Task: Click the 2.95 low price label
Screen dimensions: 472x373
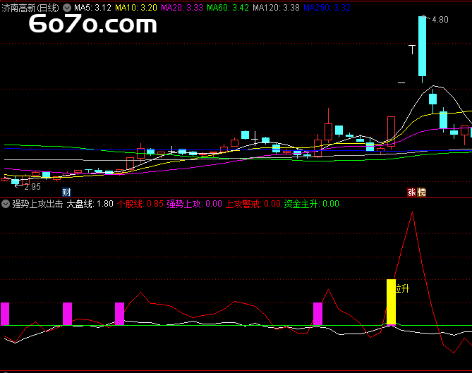Action: [x=32, y=187]
